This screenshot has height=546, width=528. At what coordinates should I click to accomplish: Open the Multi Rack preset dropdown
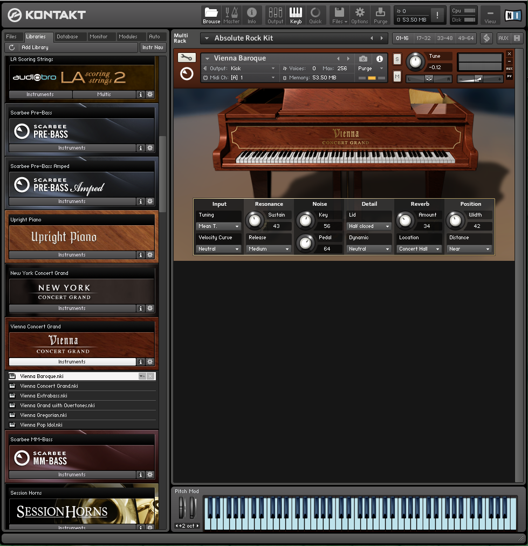207,38
